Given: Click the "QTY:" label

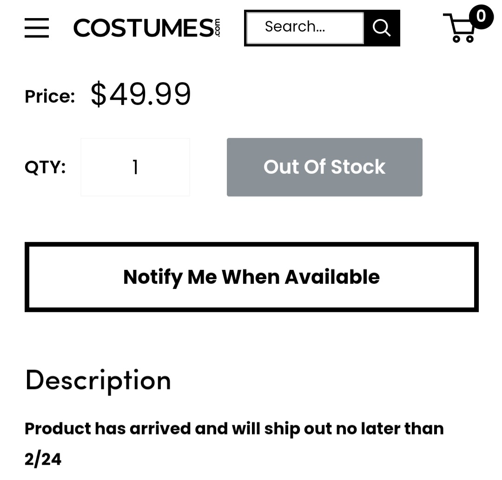Looking at the screenshot, I should (45, 166).
